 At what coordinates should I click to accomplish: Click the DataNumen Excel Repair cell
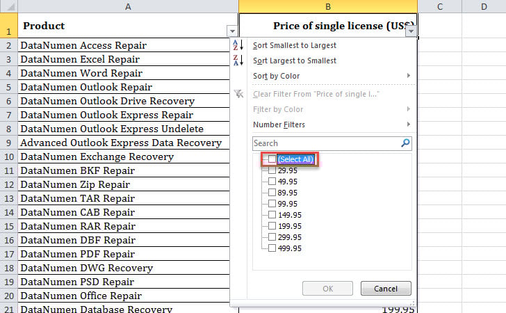tap(124, 59)
